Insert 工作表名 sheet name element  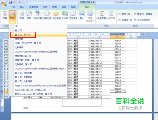(x=73, y=15)
